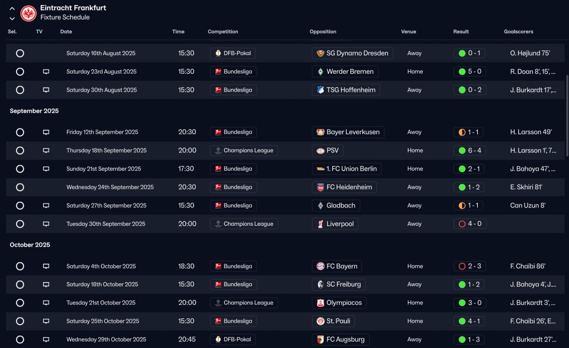Viewport: 569px width, 348px height.
Task: Click the TV icon on the TSG Hoffenheim row
Action: coord(46,90)
